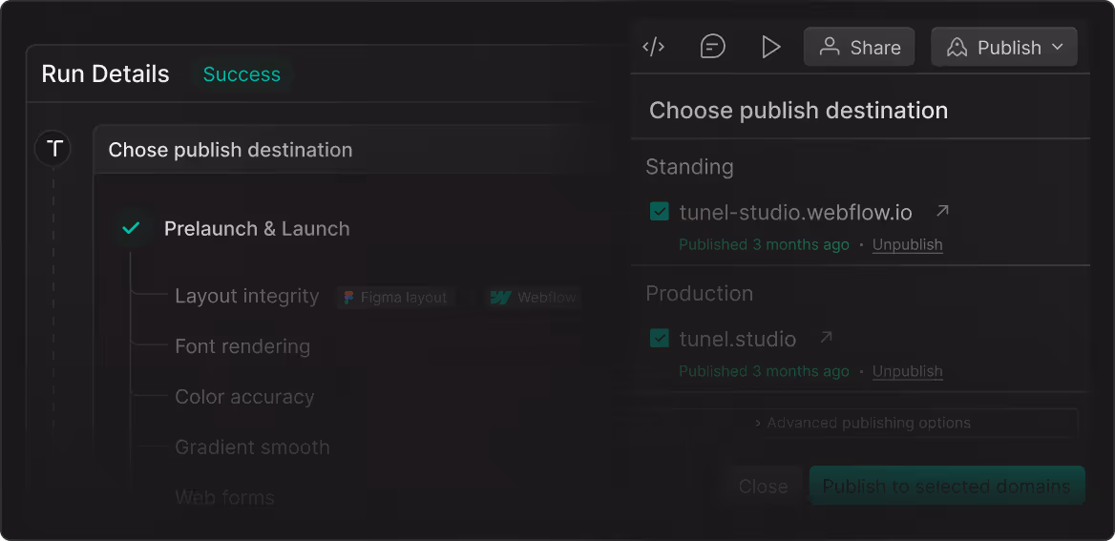Uncheck the tunel.studio production checkbox
The image size is (1115, 541).
[660, 339]
